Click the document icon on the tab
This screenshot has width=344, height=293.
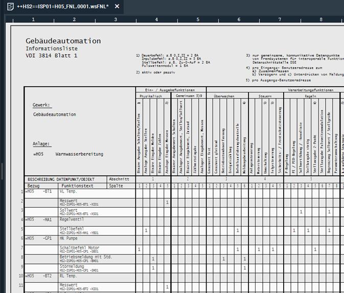pos(10,7)
